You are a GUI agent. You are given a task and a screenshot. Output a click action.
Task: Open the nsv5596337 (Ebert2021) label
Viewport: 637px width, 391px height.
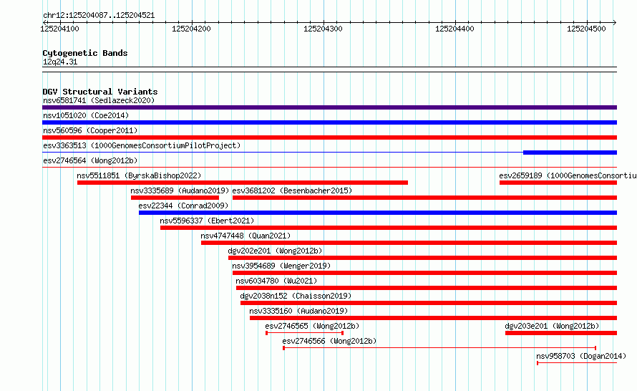pyautogui.click(x=207, y=221)
